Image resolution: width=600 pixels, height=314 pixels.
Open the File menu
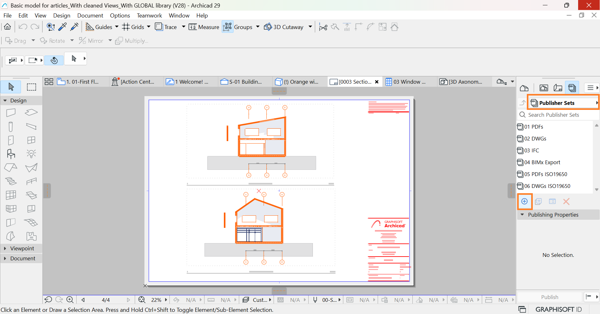click(x=8, y=15)
